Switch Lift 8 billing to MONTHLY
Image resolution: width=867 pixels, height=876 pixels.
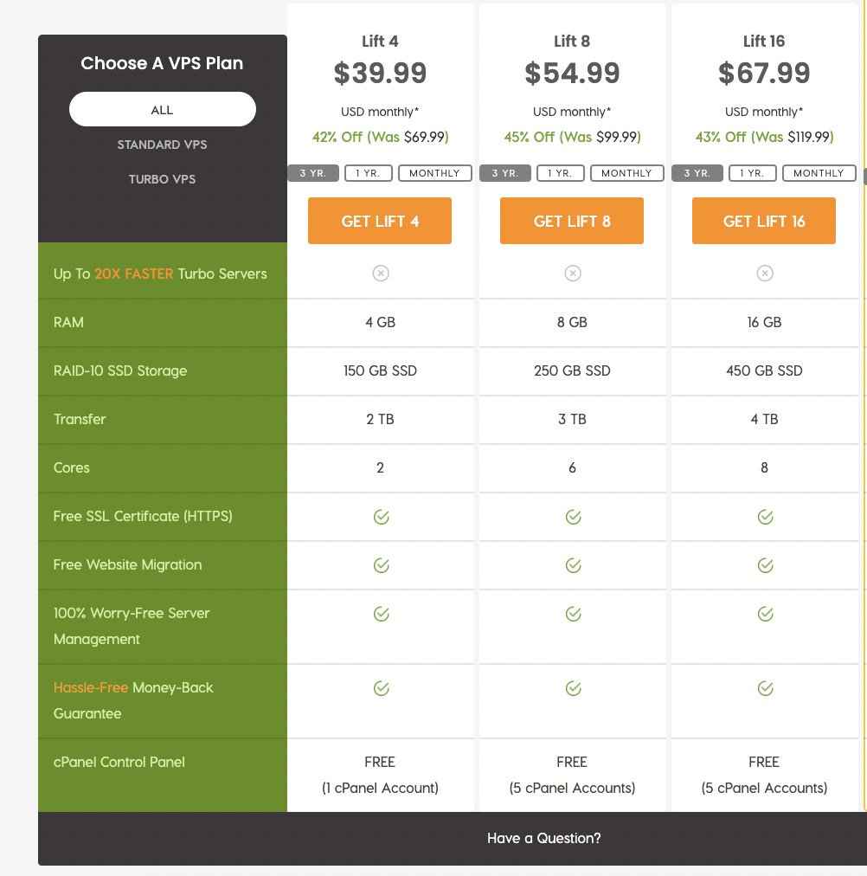(x=627, y=173)
